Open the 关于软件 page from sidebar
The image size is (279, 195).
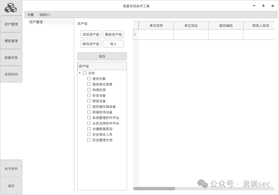[11, 169]
